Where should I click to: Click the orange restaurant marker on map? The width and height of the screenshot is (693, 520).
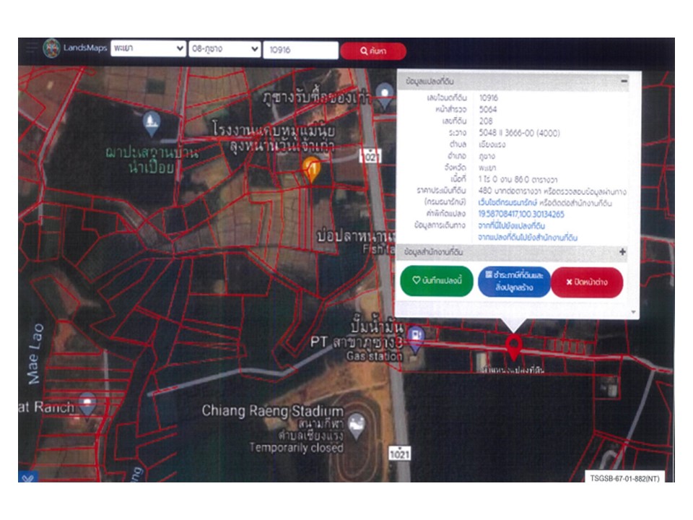(x=311, y=168)
